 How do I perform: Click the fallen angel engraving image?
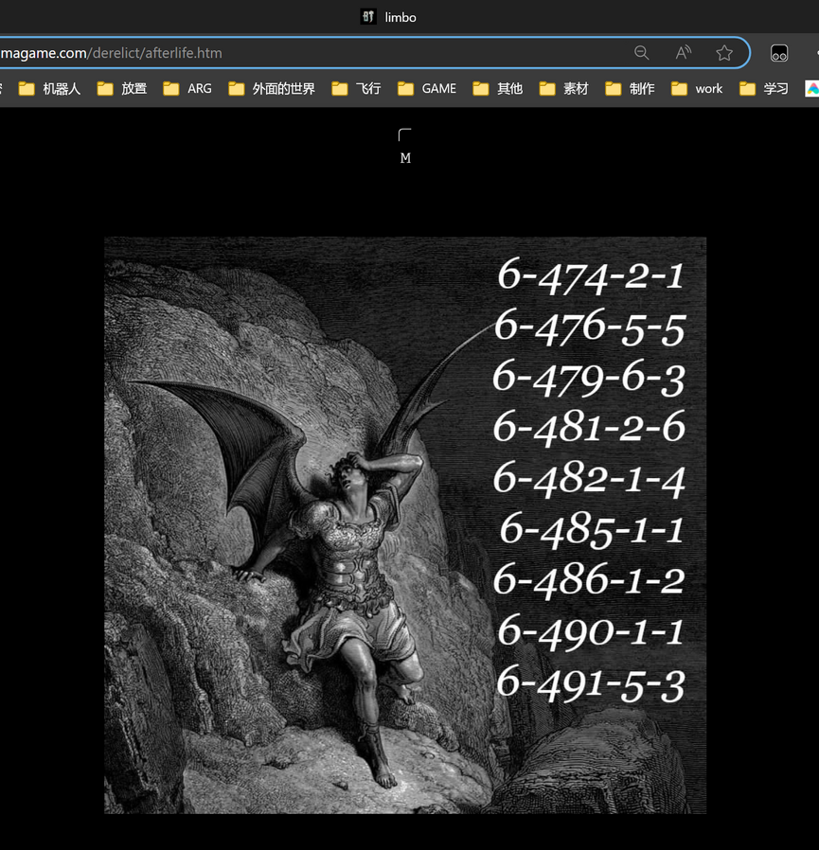pos(405,525)
